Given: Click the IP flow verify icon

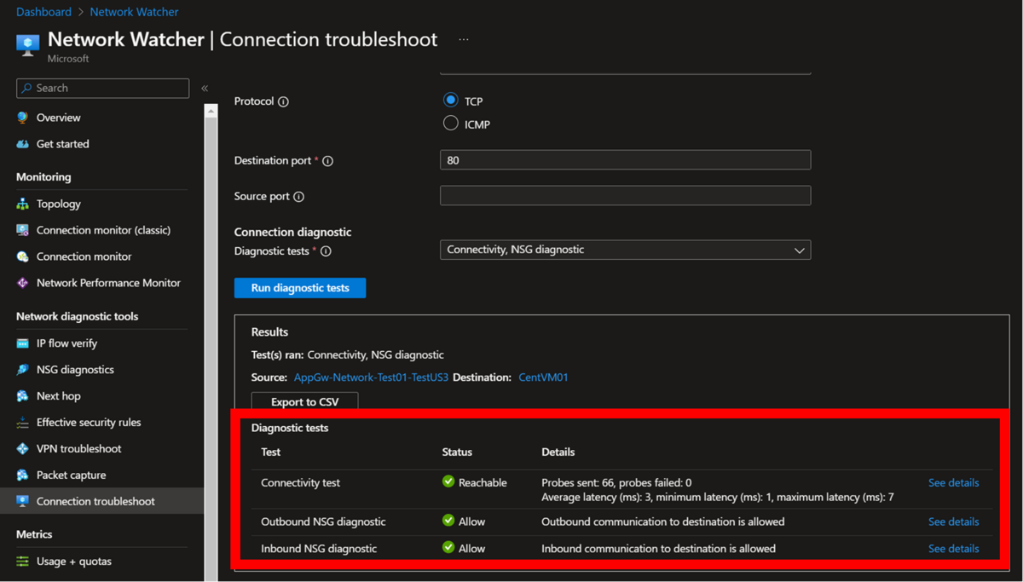Looking at the screenshot, I should point(23,343).
